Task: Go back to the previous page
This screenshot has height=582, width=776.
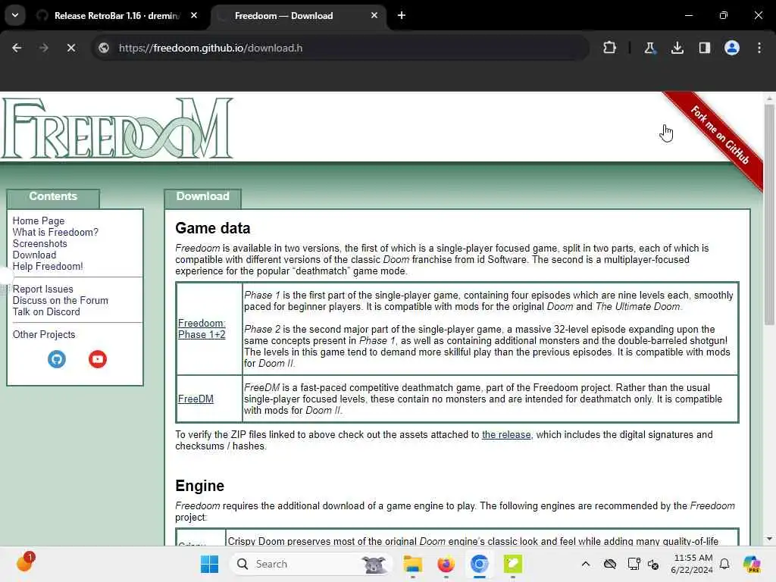Action: pyautogui.click(x=17, y=48)
